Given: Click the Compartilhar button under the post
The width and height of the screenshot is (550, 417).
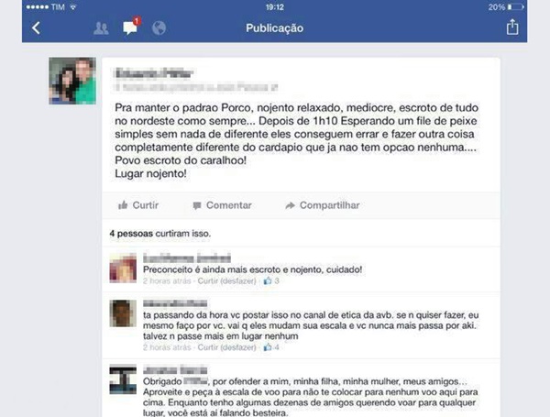Looking at the screenshot, I should (323, 205).
